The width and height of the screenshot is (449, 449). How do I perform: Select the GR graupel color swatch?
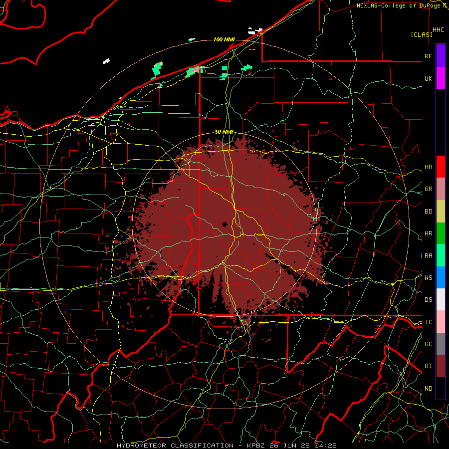coord(441,189)
